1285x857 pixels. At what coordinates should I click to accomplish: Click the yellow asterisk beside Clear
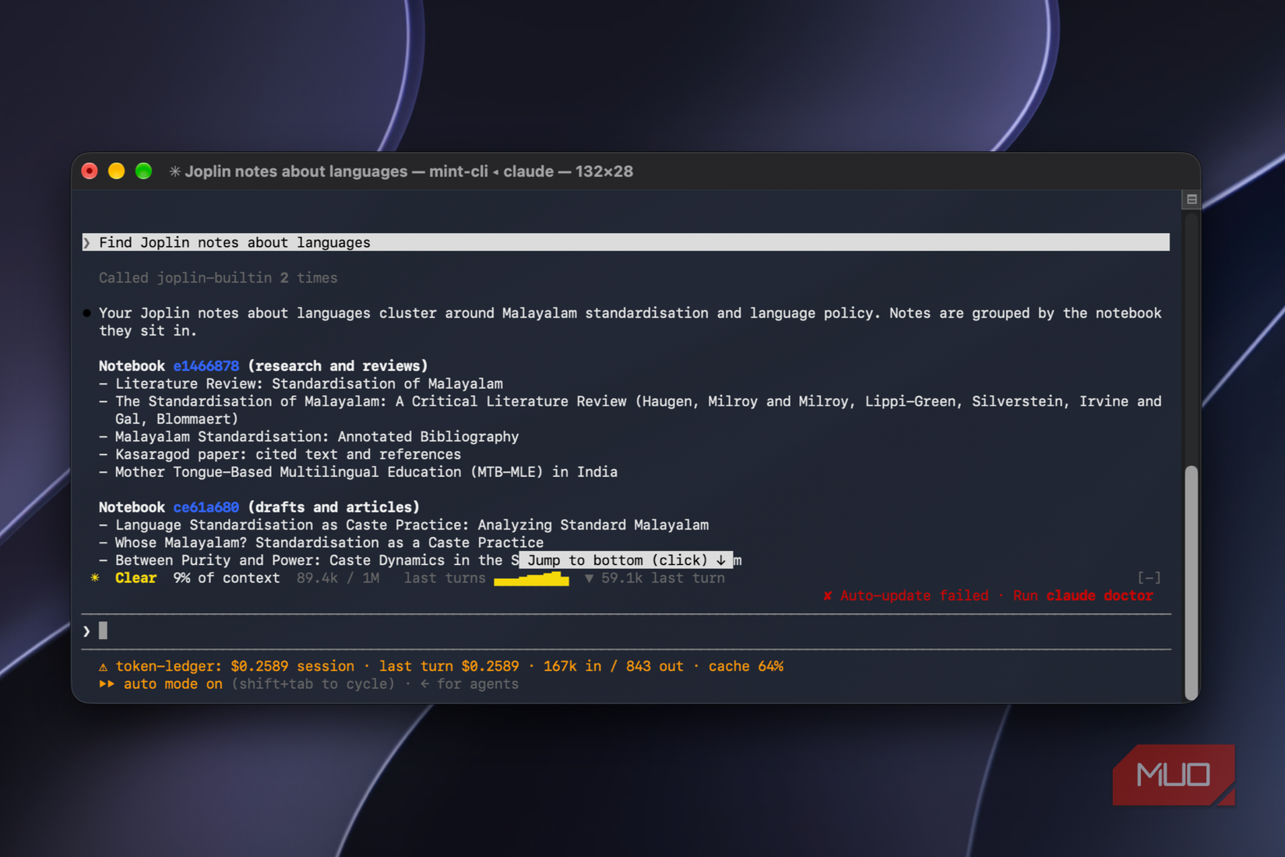[x=95, y=578]
